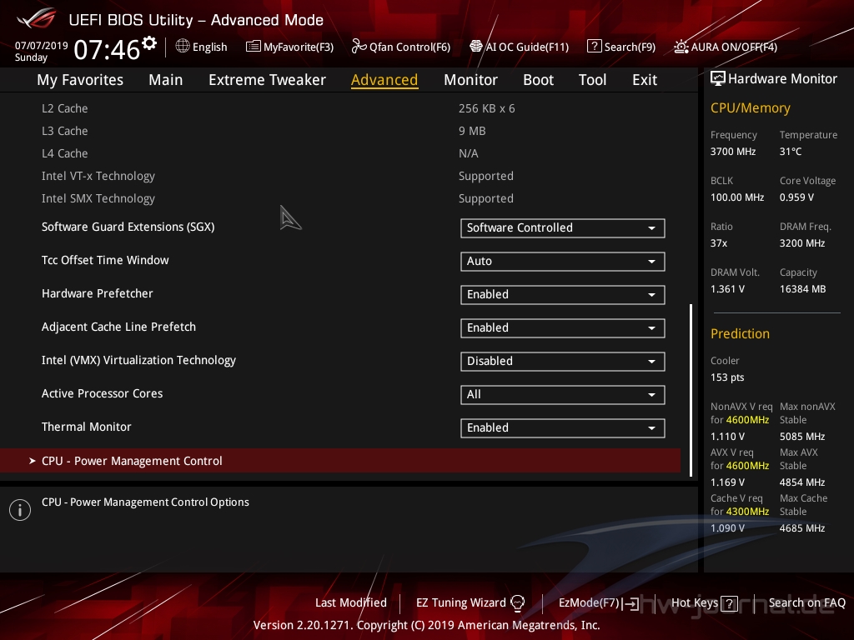Click the 07:46 clock display
The width and height of the screenshot is (854, 640).
[x=107, y=50]
